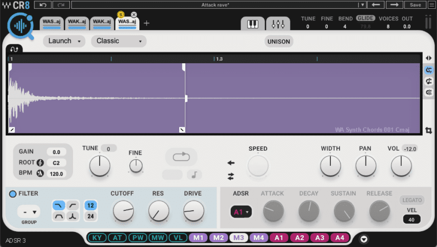The height and width of the screenshot is (247, 437).
Task: Select the high-pass filter shape
Action: [x=72, y=206]
